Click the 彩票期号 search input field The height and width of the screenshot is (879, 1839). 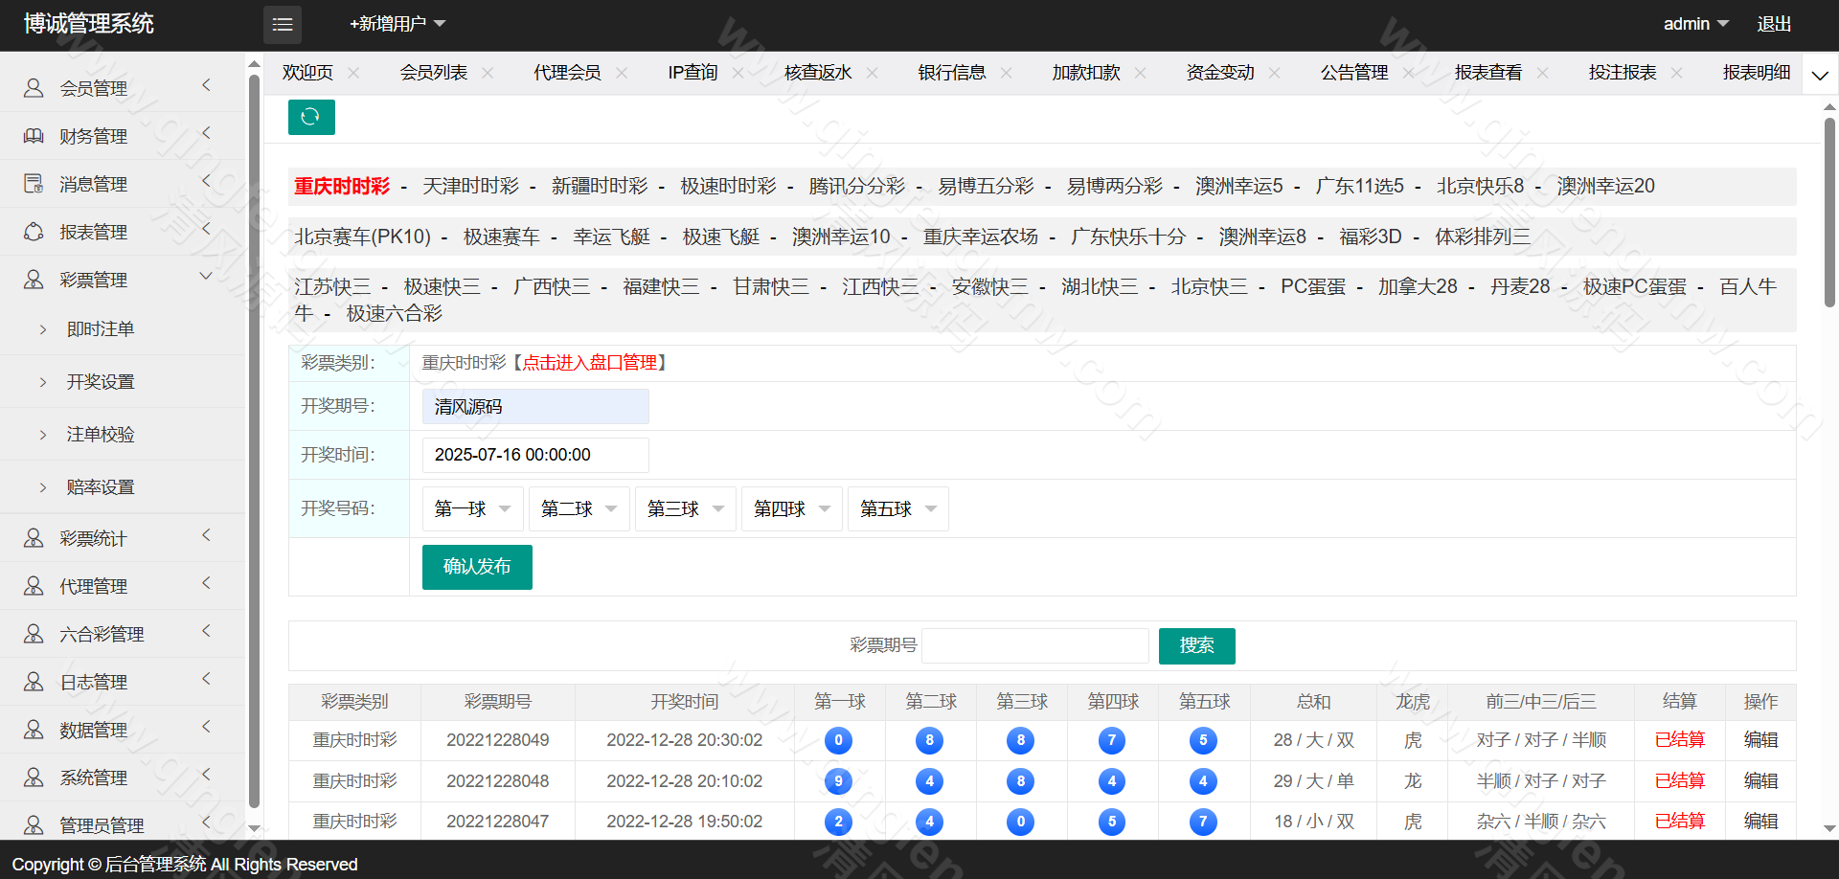click(x=1034, y=646)
